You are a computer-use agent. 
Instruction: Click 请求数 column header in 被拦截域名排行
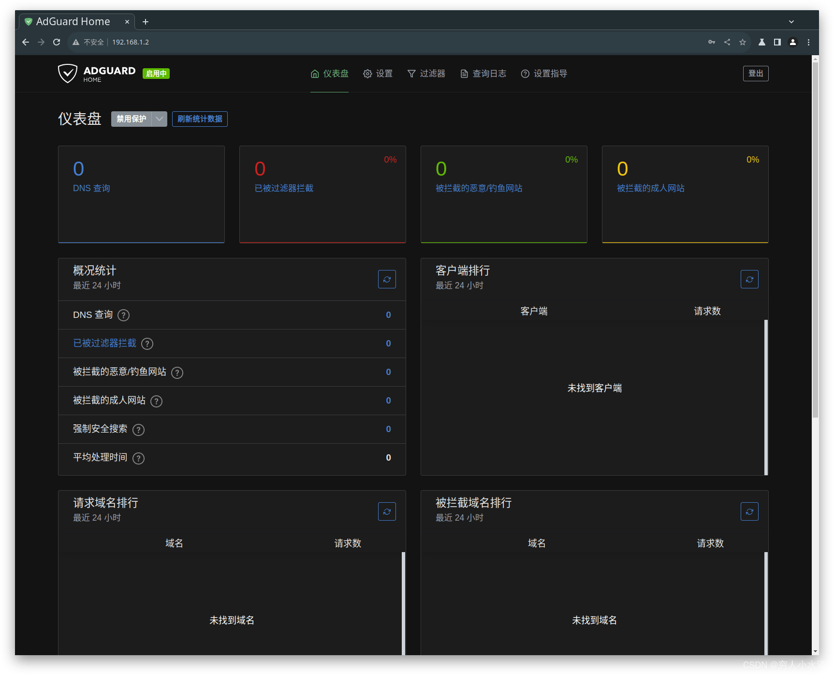[710, 543]
